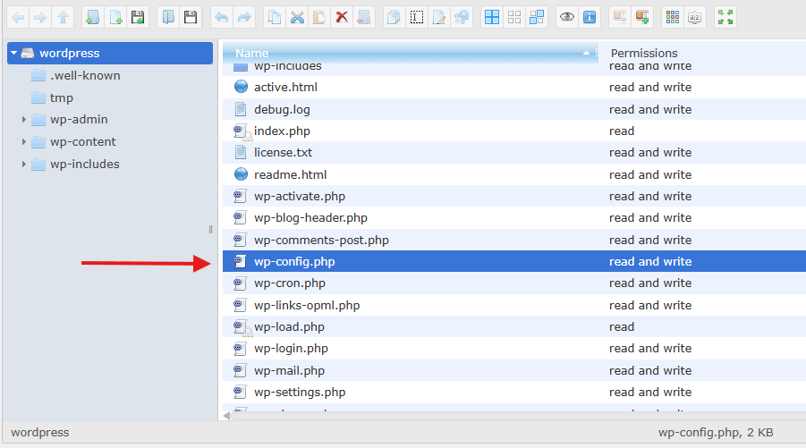
Task: Cut the selected file with scissors icon
Action: point(297,17)
